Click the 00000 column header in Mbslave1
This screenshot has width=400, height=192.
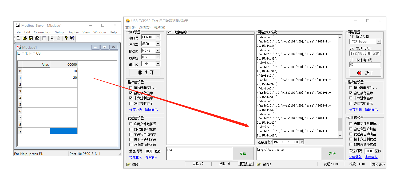pos(64,64)
